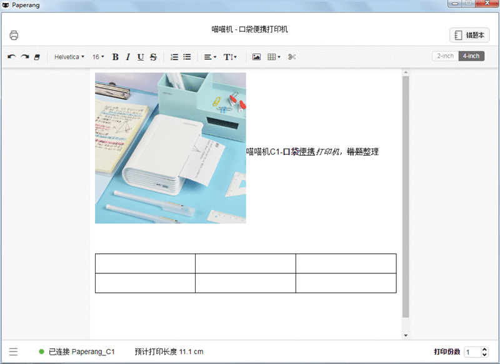Click the scissors cut-line icon

[292, 57]
